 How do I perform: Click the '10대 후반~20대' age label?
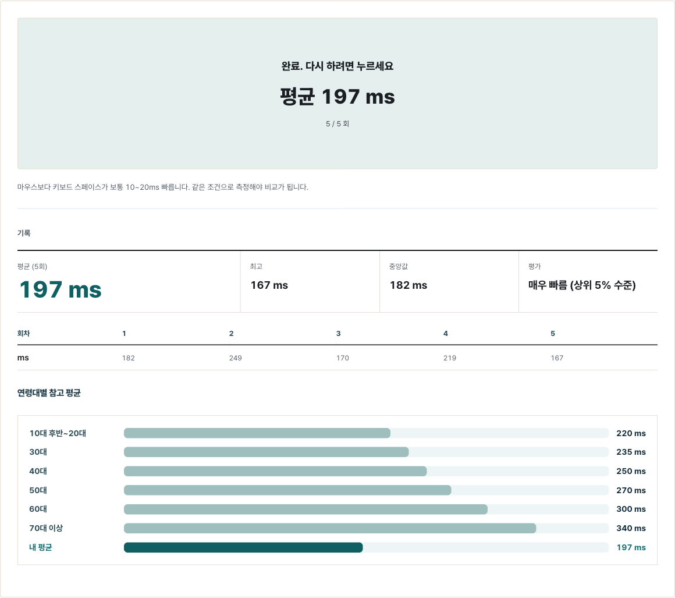pyautogui.click(x=58, y=433)
